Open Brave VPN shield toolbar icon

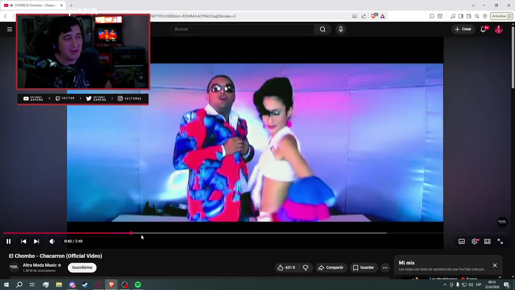(485, 16)
